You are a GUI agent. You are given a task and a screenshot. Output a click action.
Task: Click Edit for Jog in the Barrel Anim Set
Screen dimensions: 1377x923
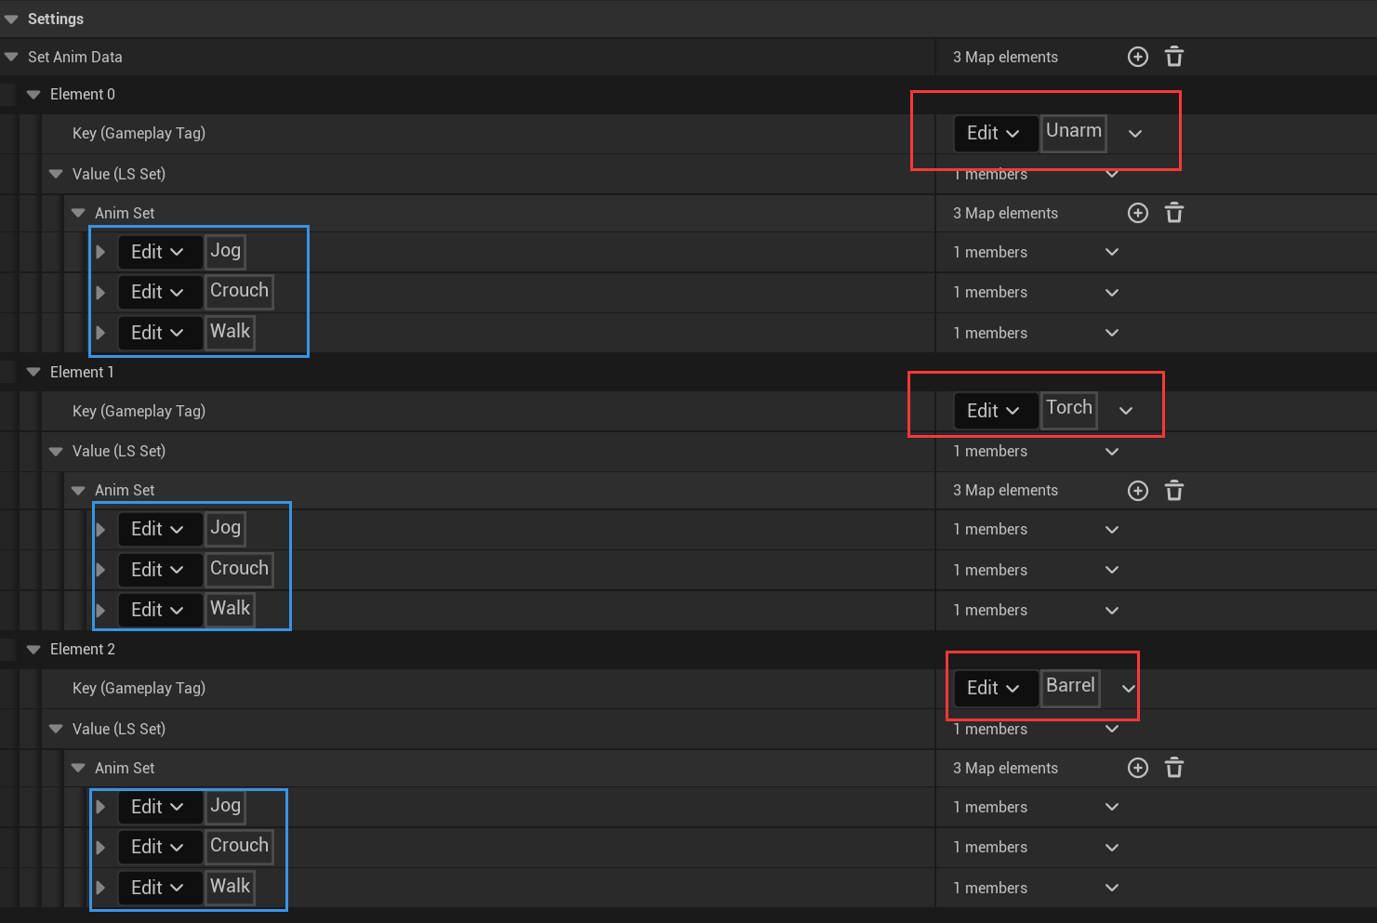159,807
